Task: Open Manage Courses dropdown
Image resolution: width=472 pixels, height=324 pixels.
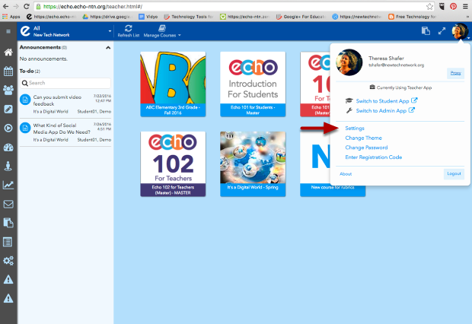Action: [x=162, y=31]
